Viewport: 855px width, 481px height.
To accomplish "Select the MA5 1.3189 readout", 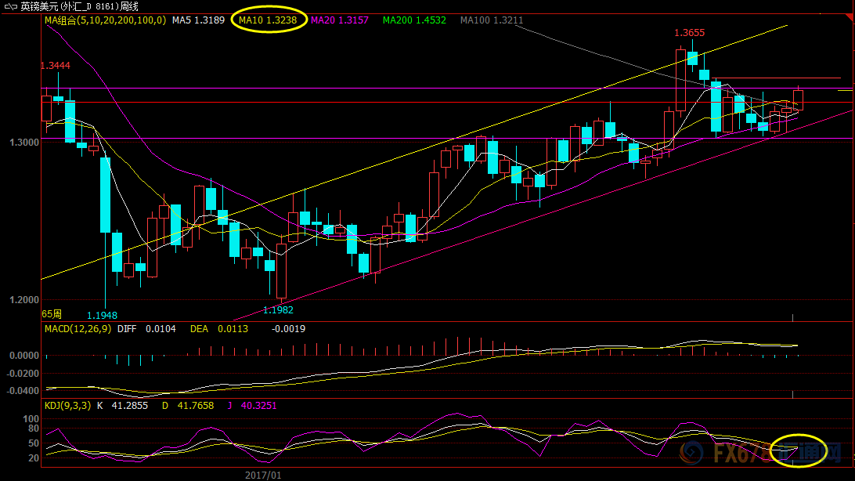I will click(x=199, y=20).
